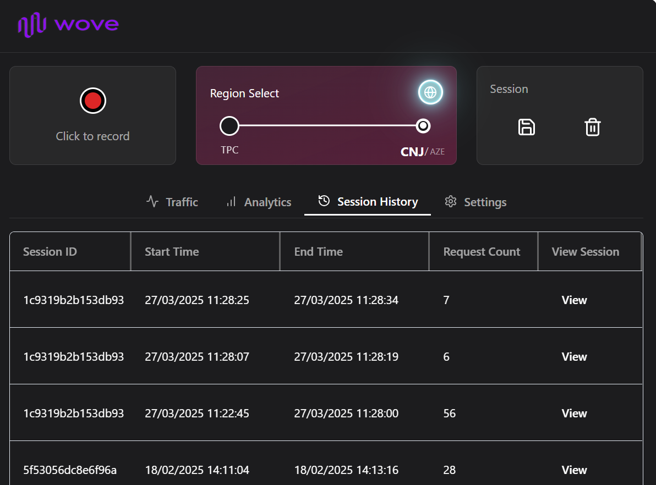Click the TPC region label
This screenshot has width=656, height=485.
[229, 150]
